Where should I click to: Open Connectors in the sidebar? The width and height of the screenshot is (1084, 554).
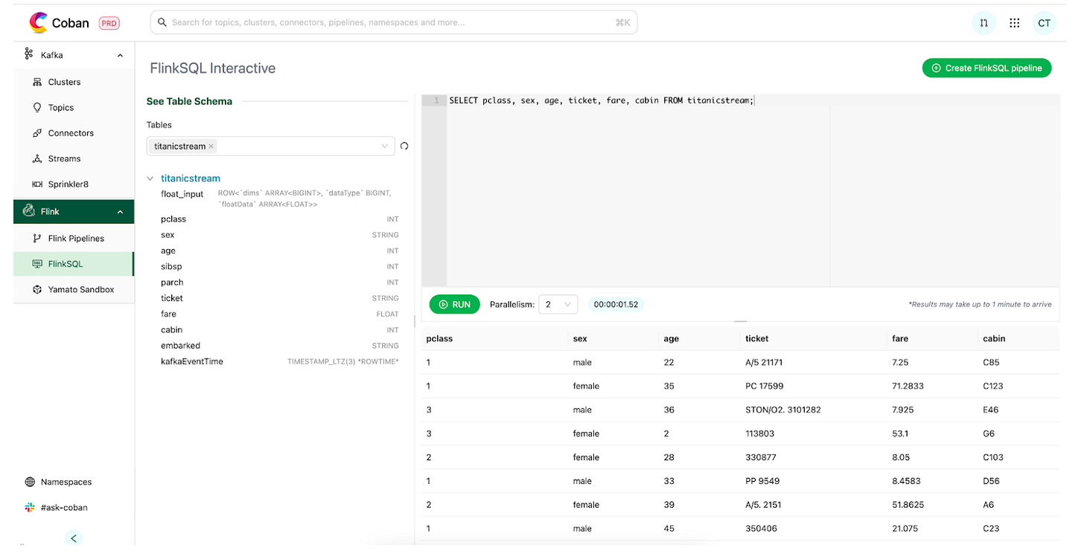coord(71,133)
